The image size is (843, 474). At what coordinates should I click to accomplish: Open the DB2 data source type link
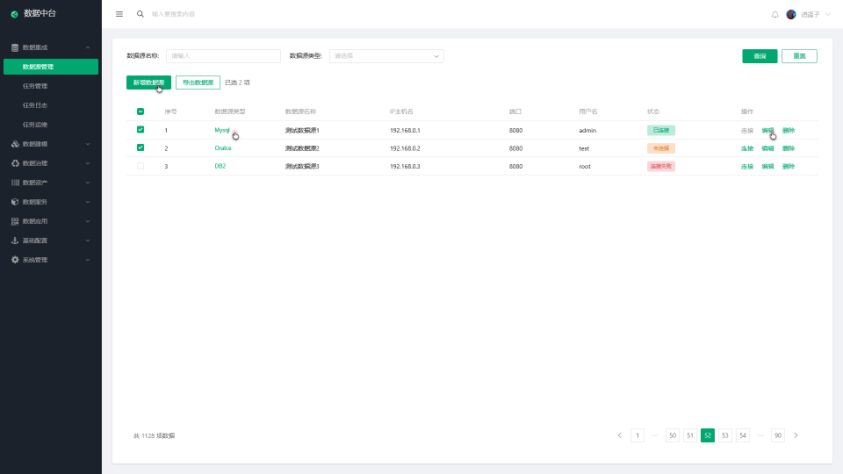(x=220, y=166)
